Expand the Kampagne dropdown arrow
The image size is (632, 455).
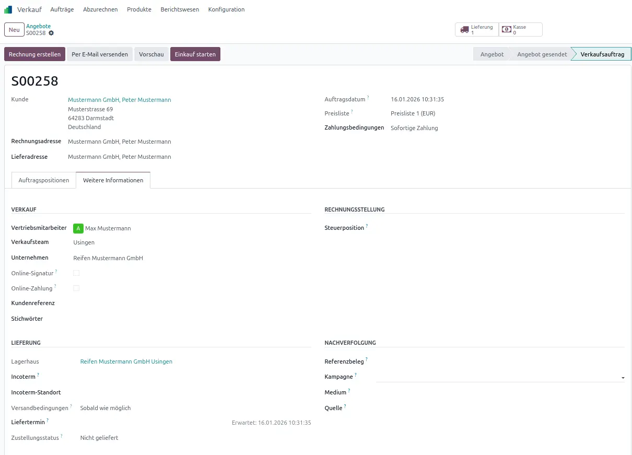click(623, 377)
